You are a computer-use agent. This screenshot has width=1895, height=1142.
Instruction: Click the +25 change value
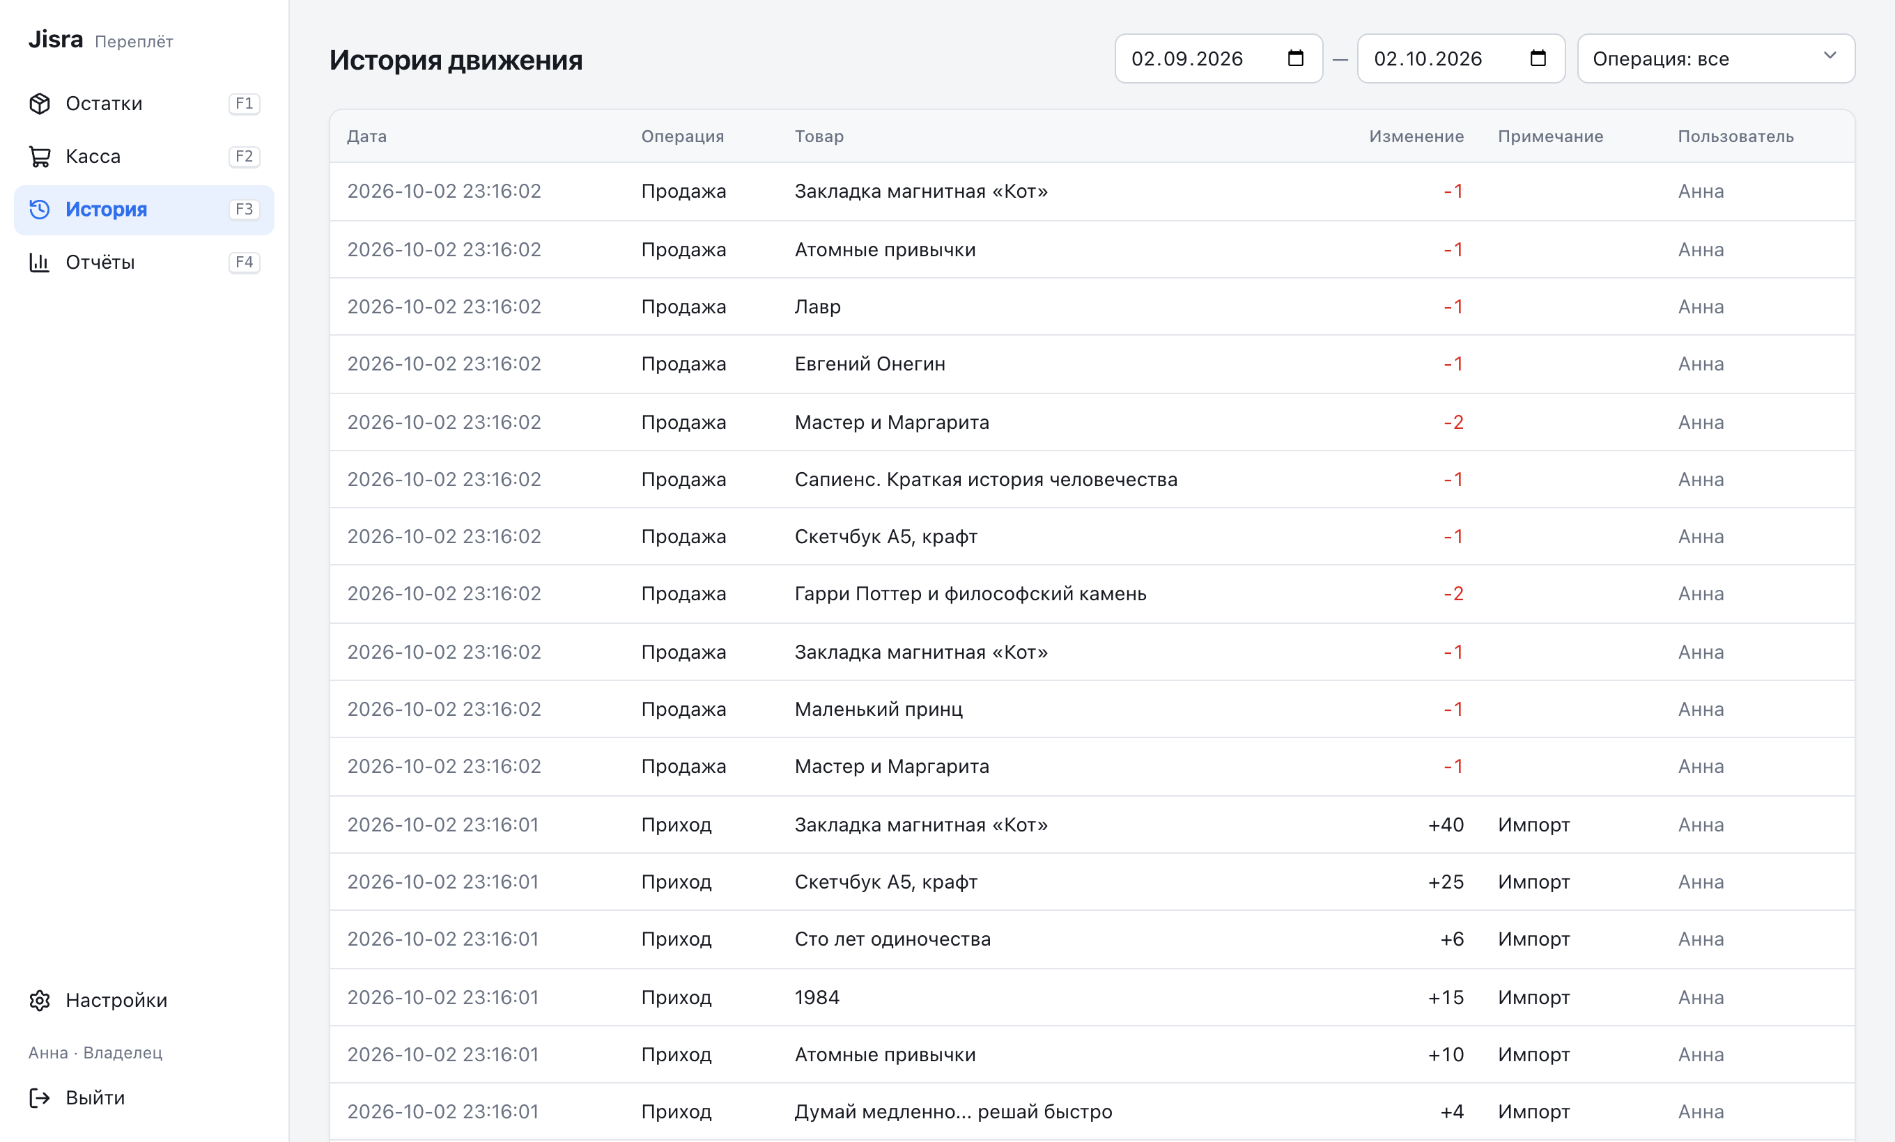(1446, 882)
